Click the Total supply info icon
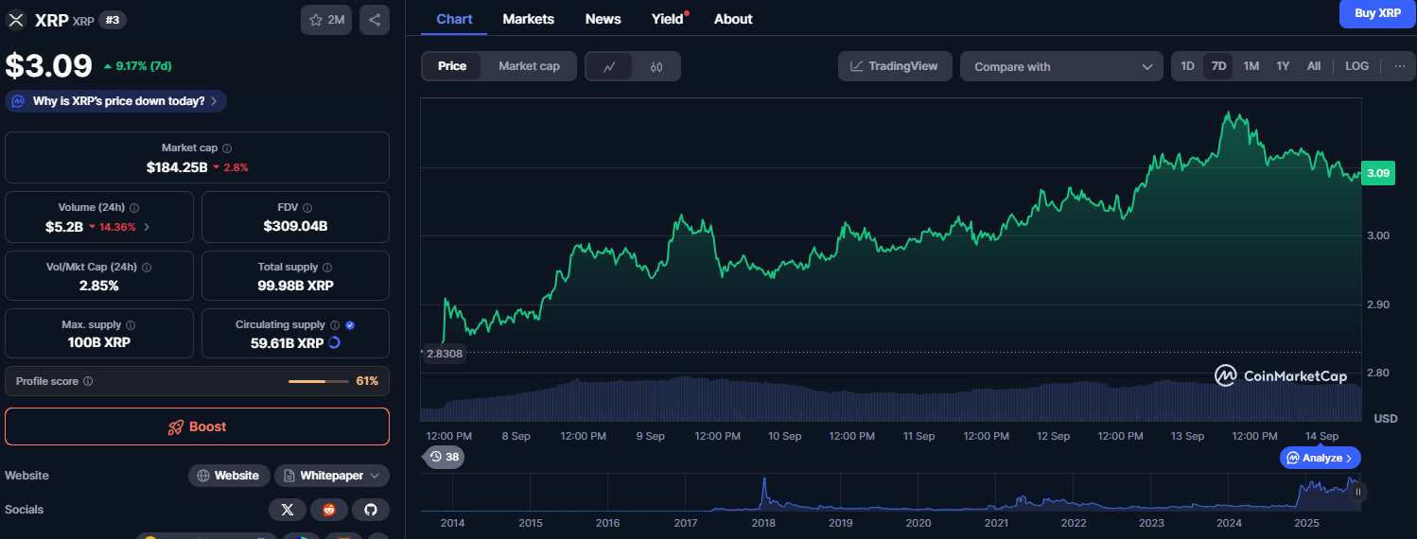Viewport: 1417px width, 539px height. click(x=327, y=268)
